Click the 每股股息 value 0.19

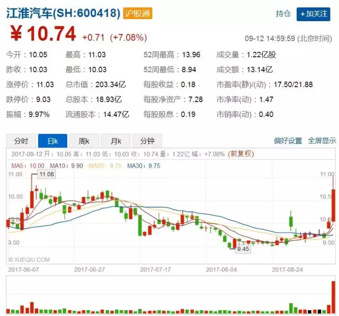188,114
